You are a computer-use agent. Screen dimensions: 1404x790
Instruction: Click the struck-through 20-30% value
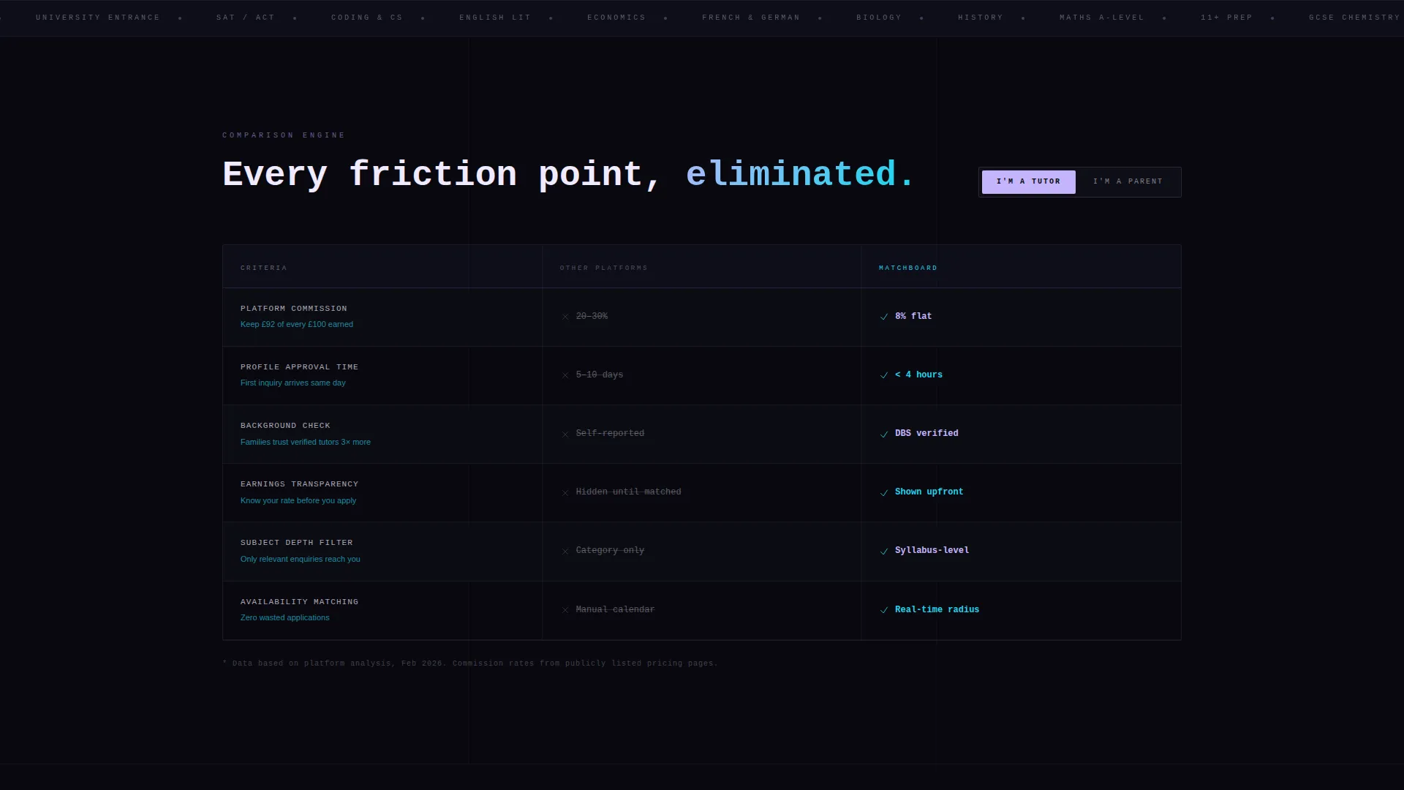[x=592, y=317]
